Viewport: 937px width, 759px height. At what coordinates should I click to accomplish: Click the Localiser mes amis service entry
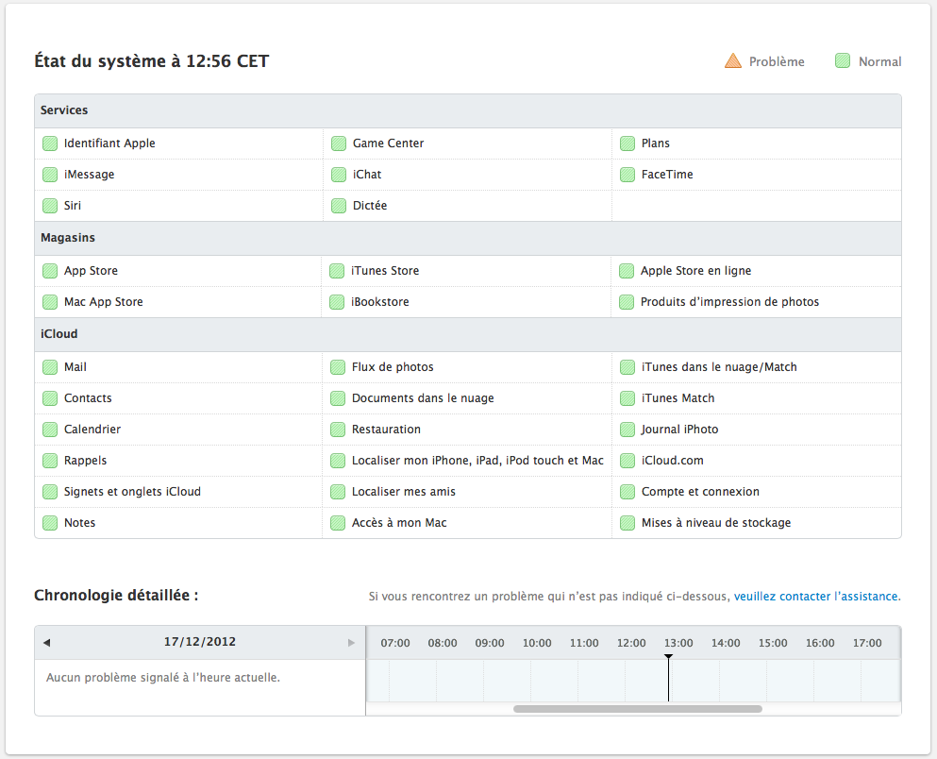pos(404,492)
